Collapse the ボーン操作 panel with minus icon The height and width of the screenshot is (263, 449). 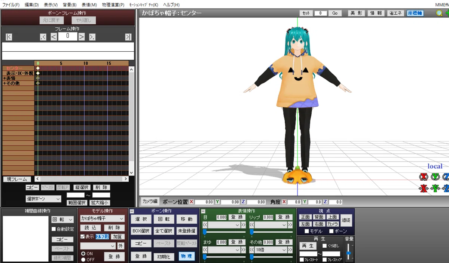(132, 211)
